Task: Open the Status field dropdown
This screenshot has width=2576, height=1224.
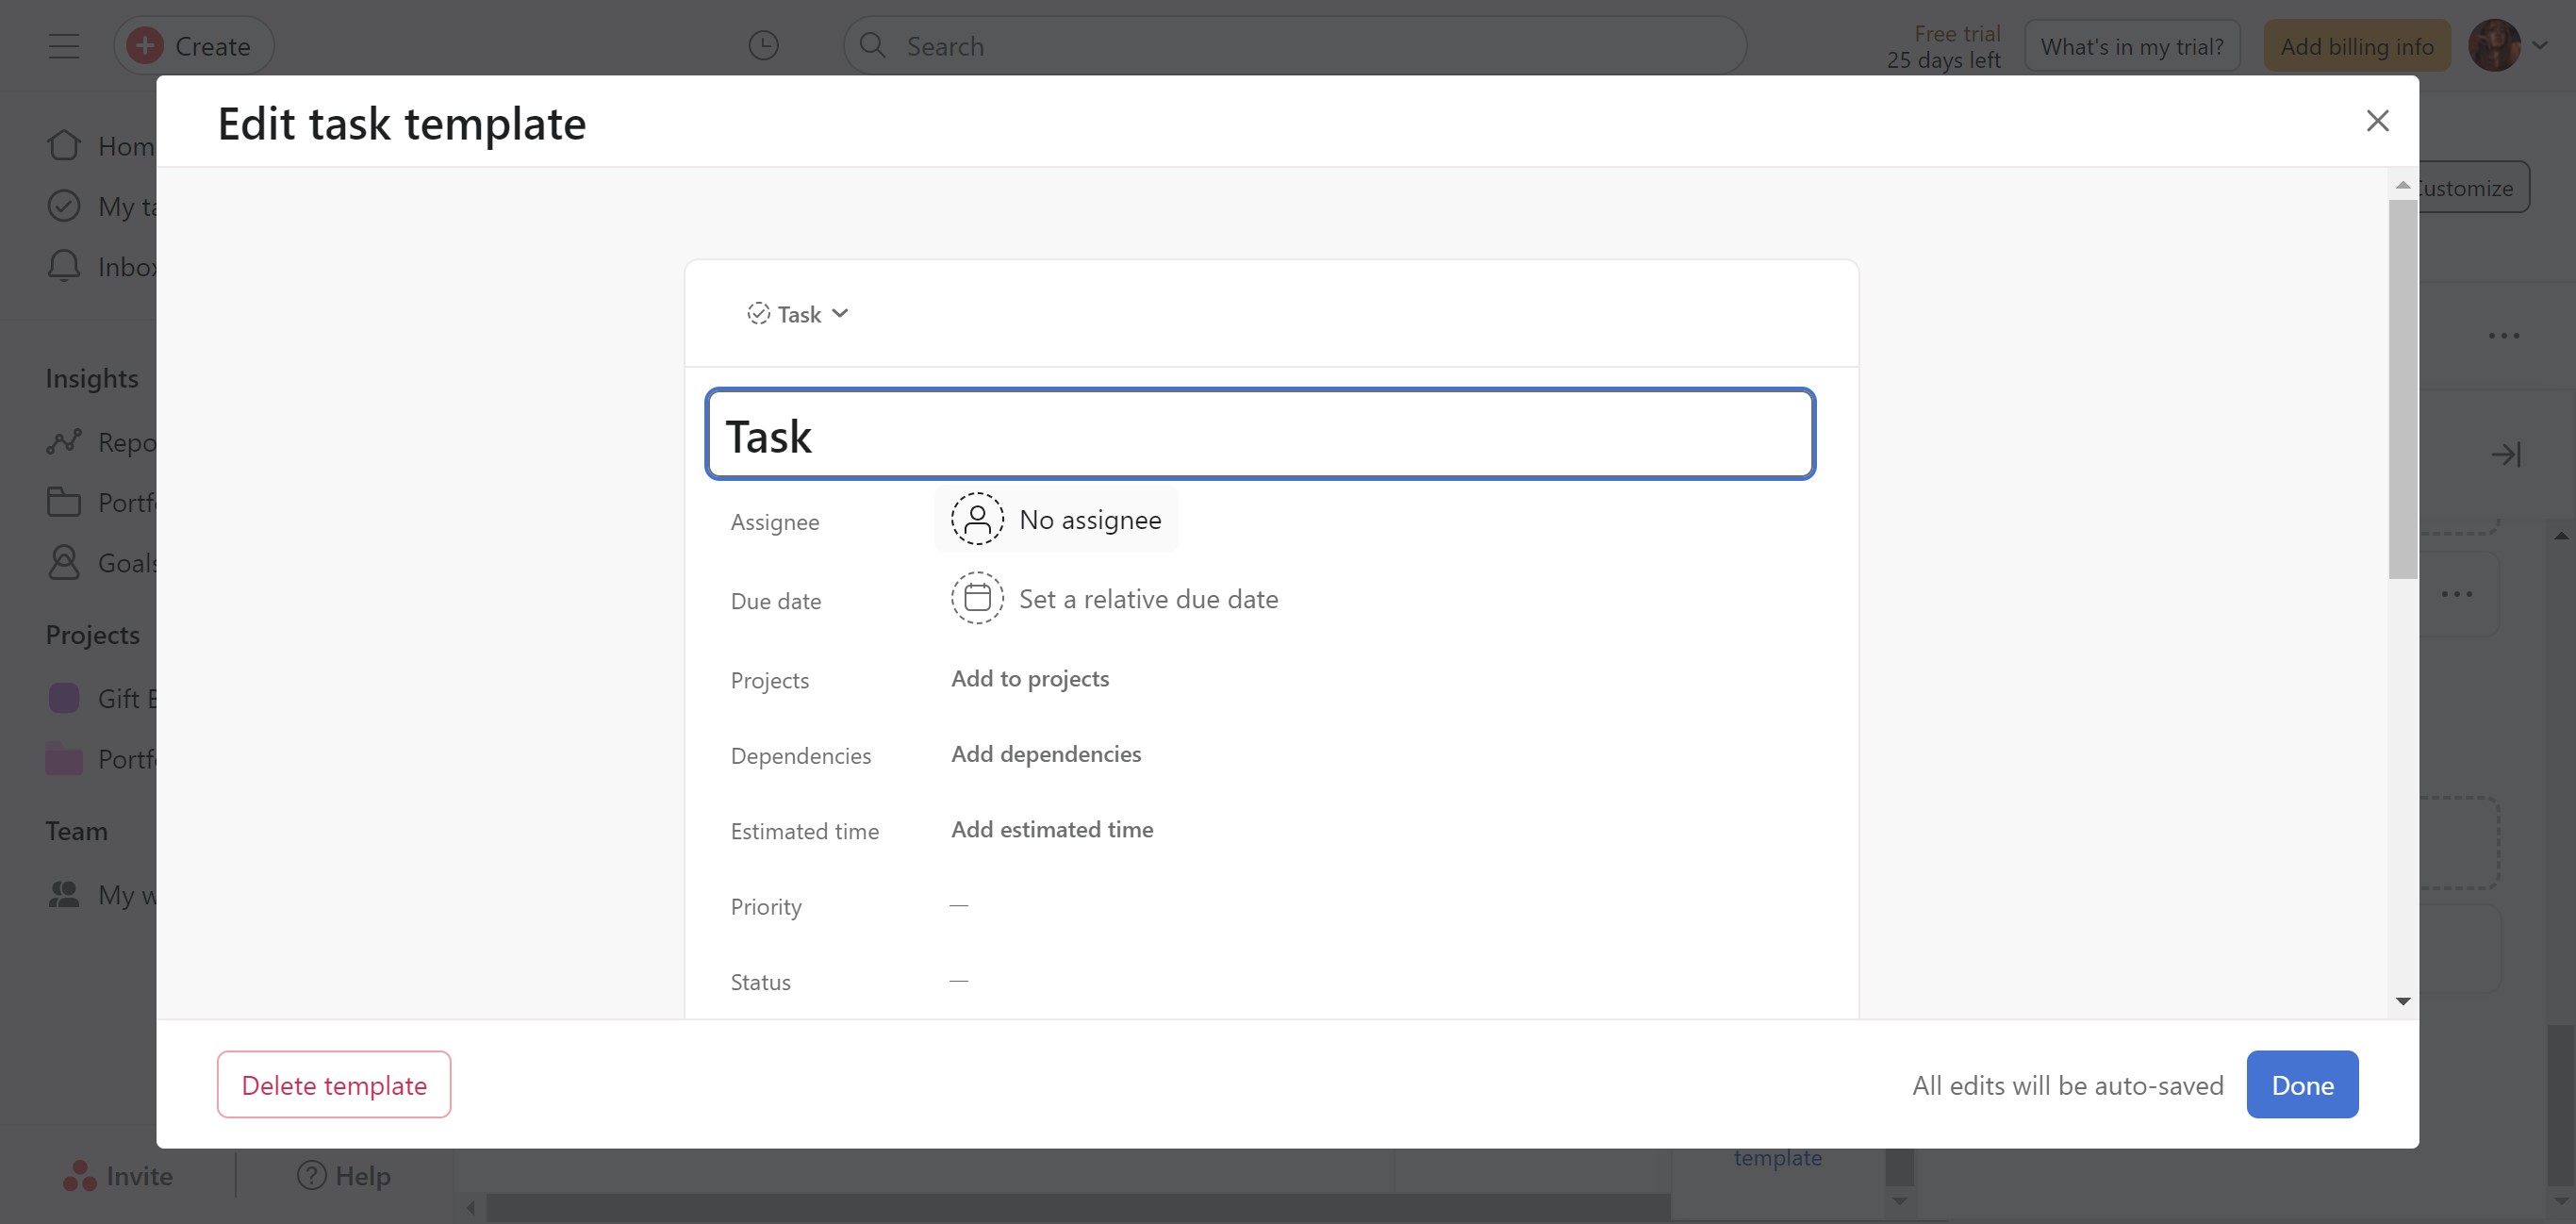Action: pyautogui.click(x=958, y=981)
